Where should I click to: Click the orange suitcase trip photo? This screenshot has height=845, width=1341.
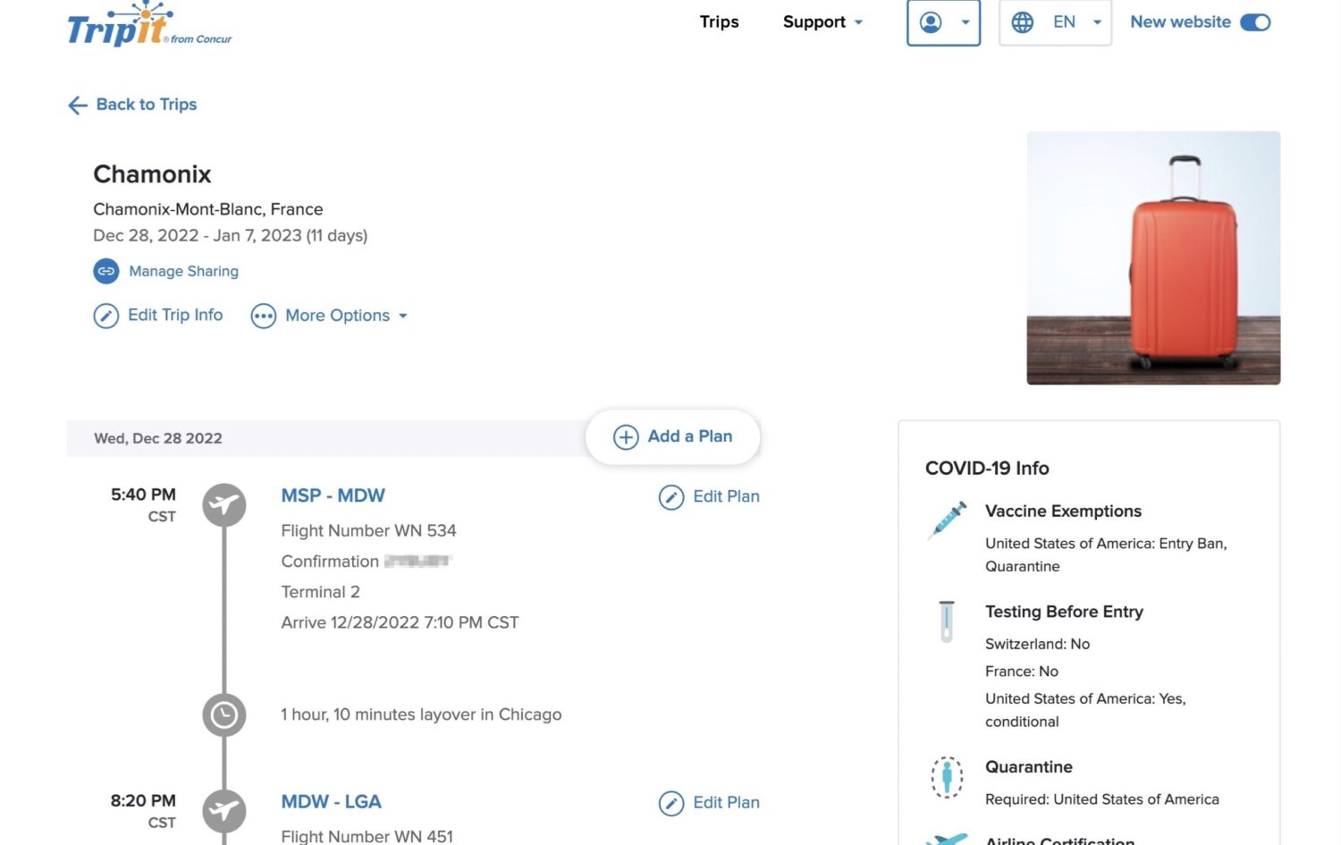1153,258
